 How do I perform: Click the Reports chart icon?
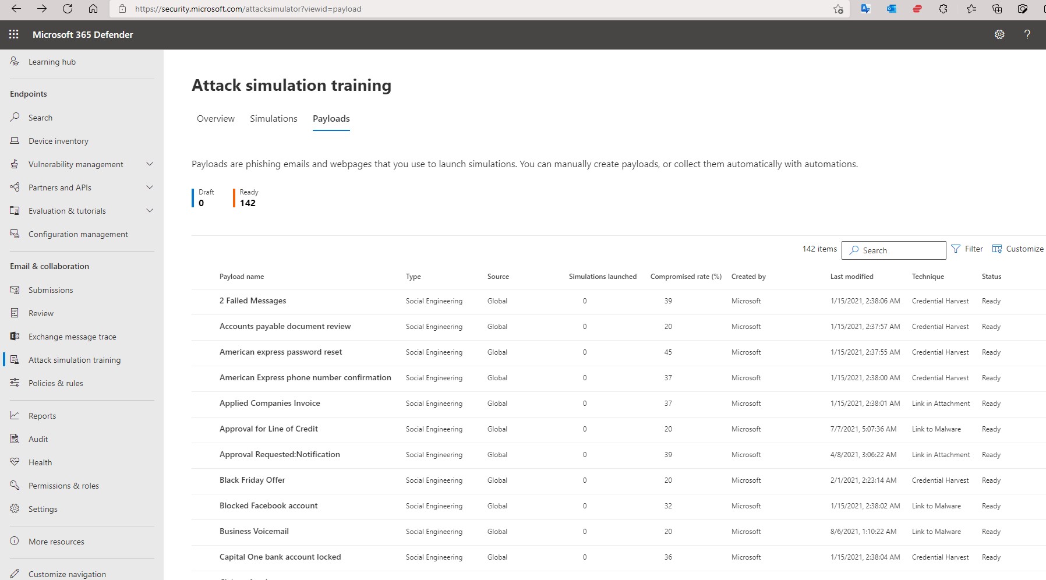click(x=15, y=416)
